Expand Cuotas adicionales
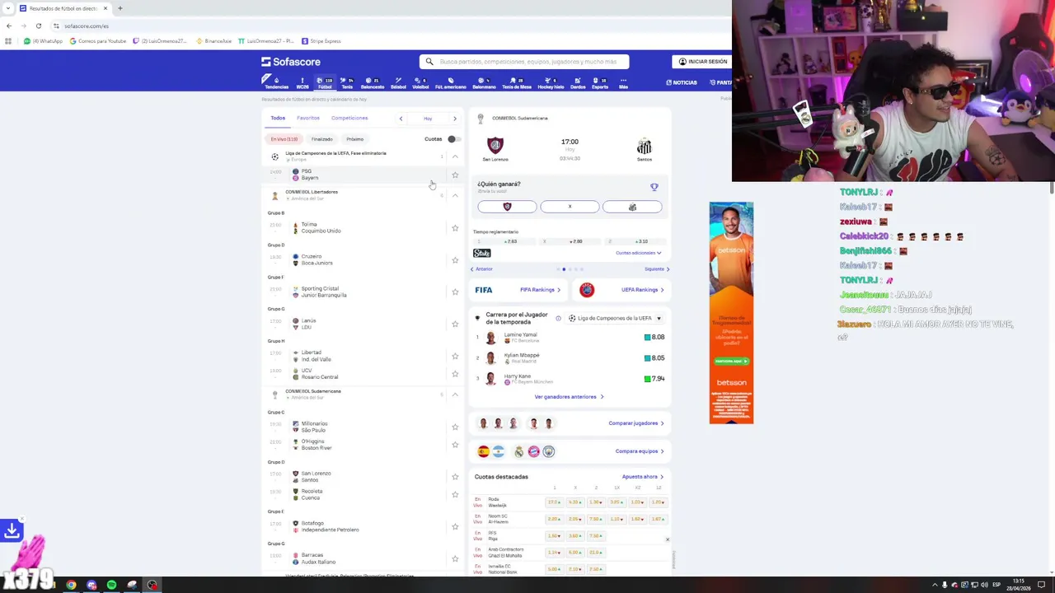Viewport: 1055px width, 593px height. point(639,253)
